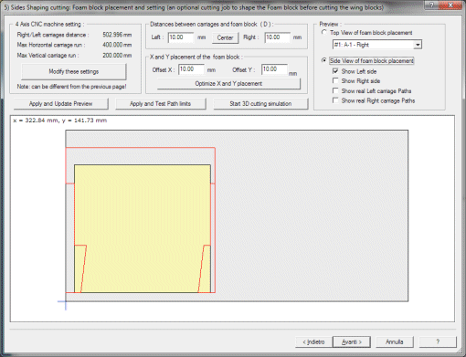Click Apply and Update Preview

point(60,104)
